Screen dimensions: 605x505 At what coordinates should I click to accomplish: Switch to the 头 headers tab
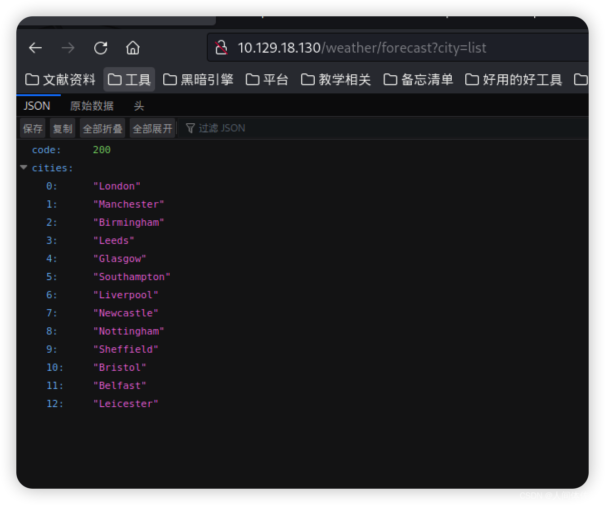click(139, 106)
